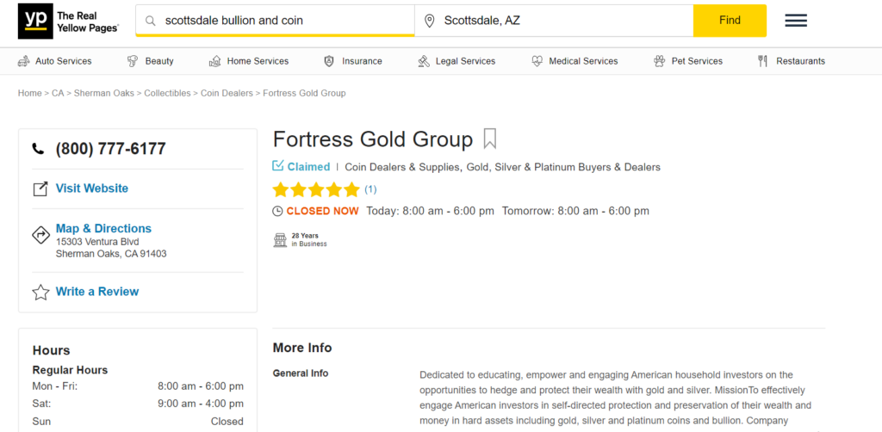Click the search term field
This screenshot has height=432, width=882.
coord(275,21)
